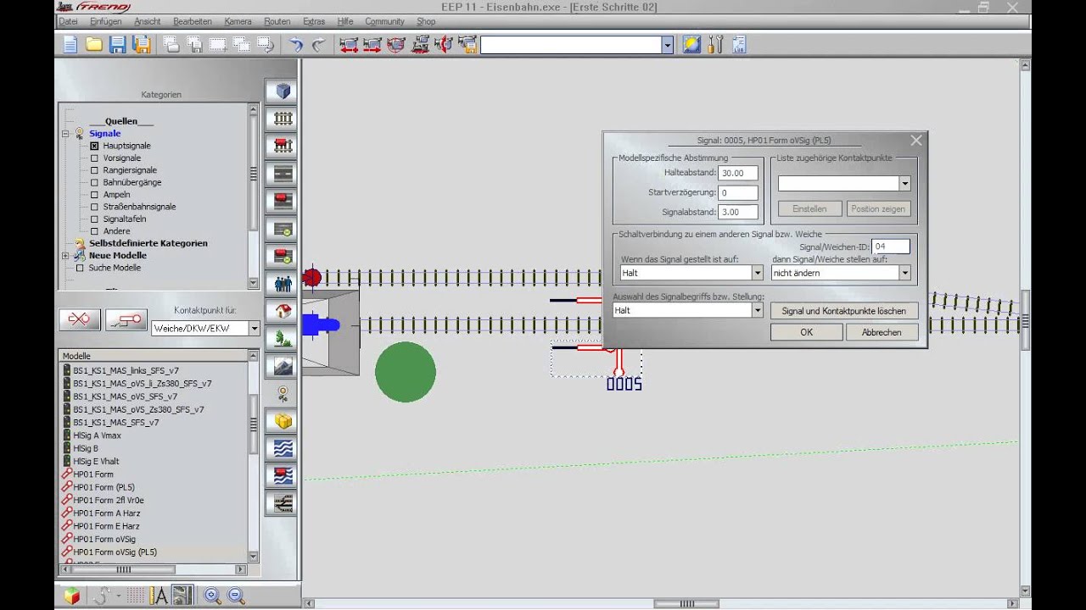Close the signal properties dialog
The width and height of the screenshot is (1086, 610).
click(915, 141)
